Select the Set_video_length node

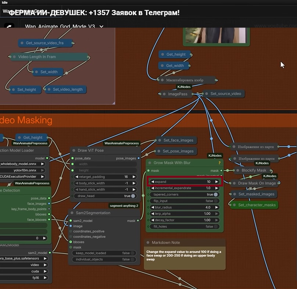pos(65,89)
